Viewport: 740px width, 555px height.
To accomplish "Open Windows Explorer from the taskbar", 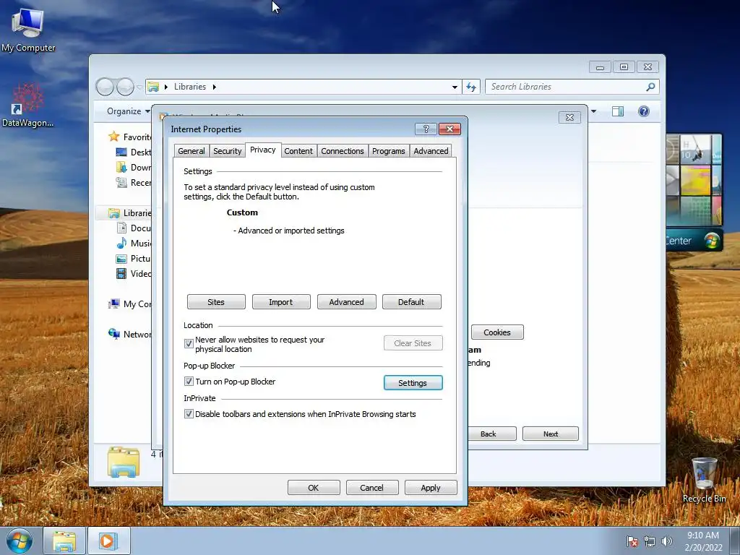I will 64,541.
